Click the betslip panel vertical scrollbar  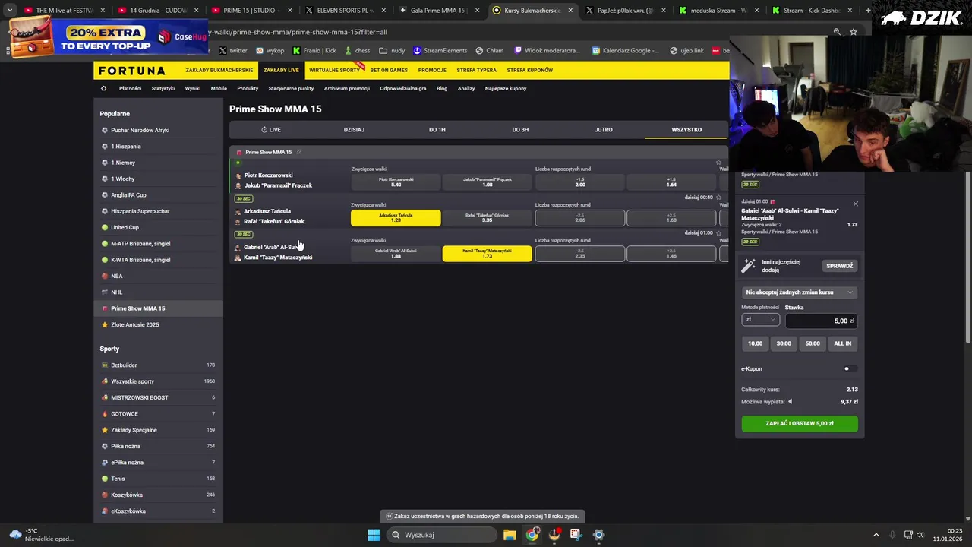(967, 258)
